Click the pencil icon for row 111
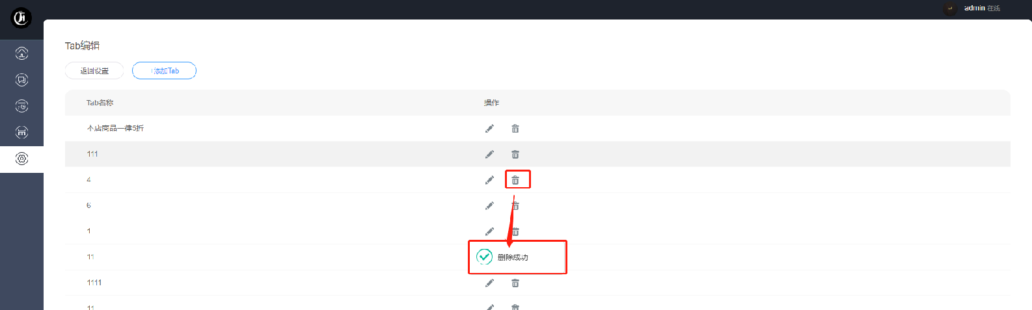Image resolution: width=1032 pixels, height=310 pixels. [x=489, y=154]
